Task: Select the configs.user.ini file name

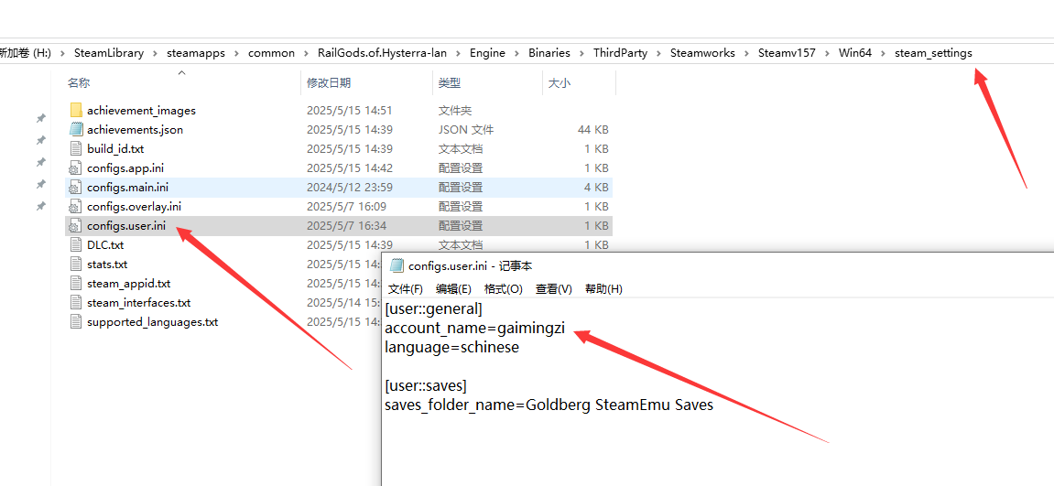Action: coord(126,226)
